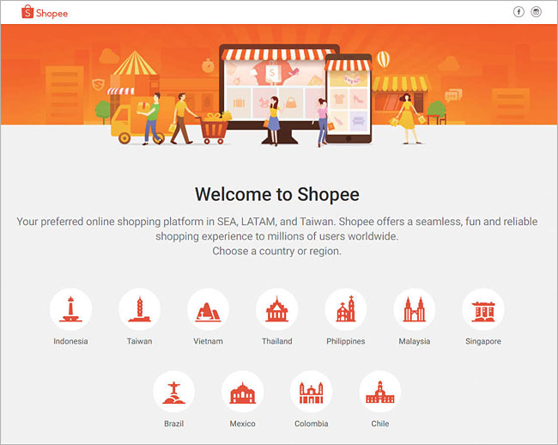Screen dimensions: 558x445
Task: Open the Facebook social icon
Action: pos(519,12)
